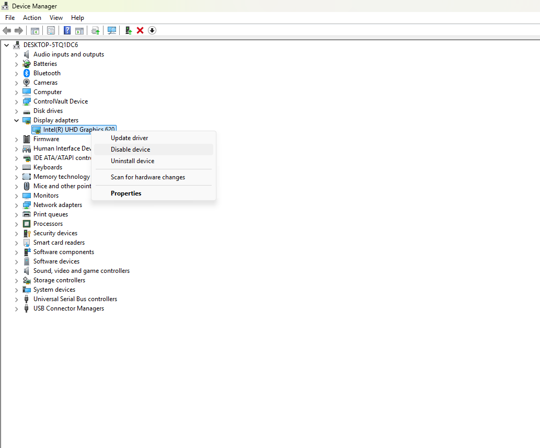Click the Firmware chip icon
This screenshot has width=540, height=448.
tap(27, 139)
